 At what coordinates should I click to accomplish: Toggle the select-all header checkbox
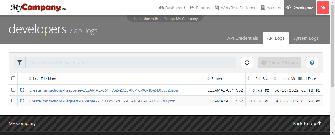tap(13, 78)
